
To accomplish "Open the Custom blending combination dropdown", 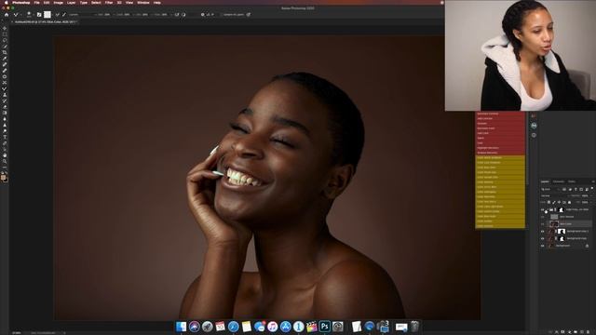I will tap(82, 15).
